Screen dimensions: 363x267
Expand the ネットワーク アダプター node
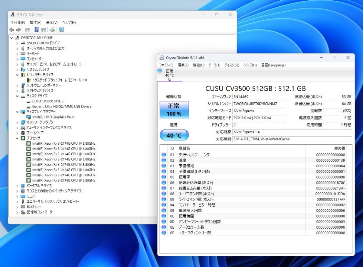pos(17,122)
